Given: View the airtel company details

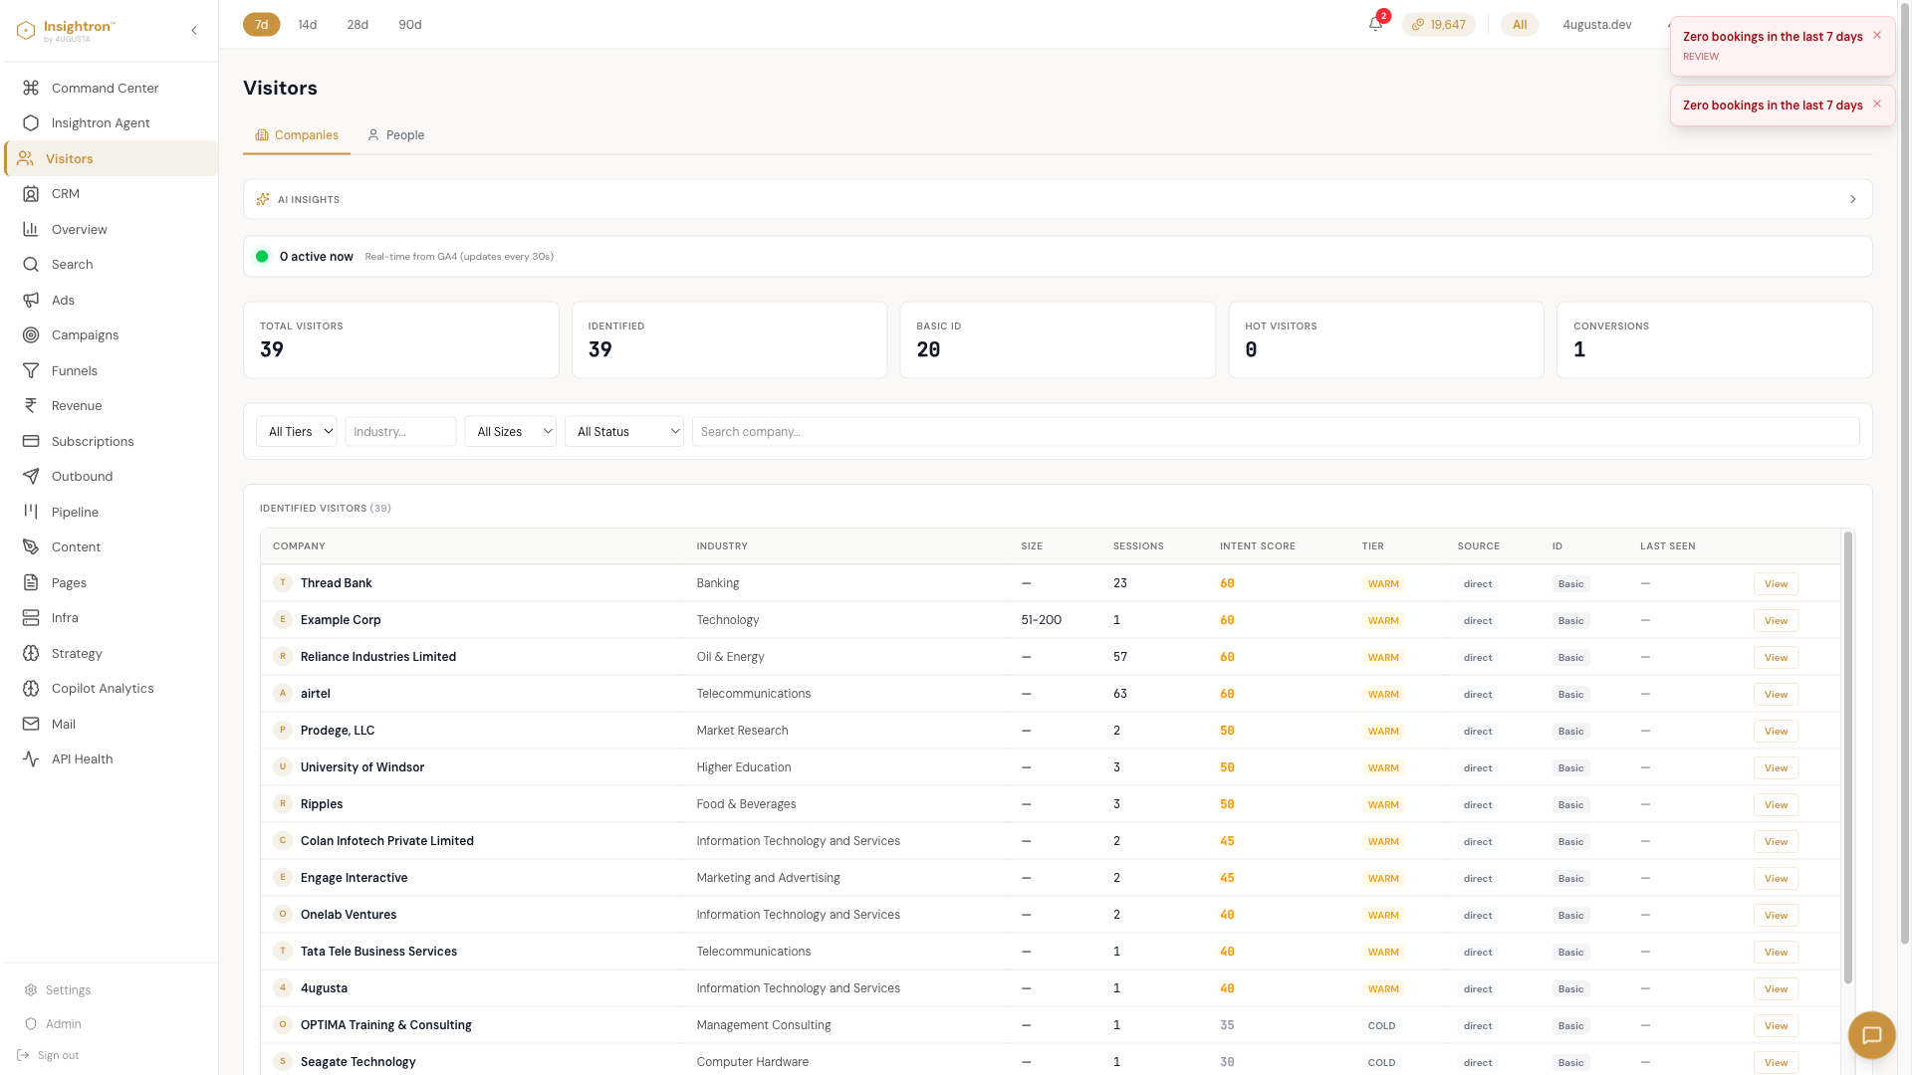Looking at the screenshot, I should [x=1776, y=694].
